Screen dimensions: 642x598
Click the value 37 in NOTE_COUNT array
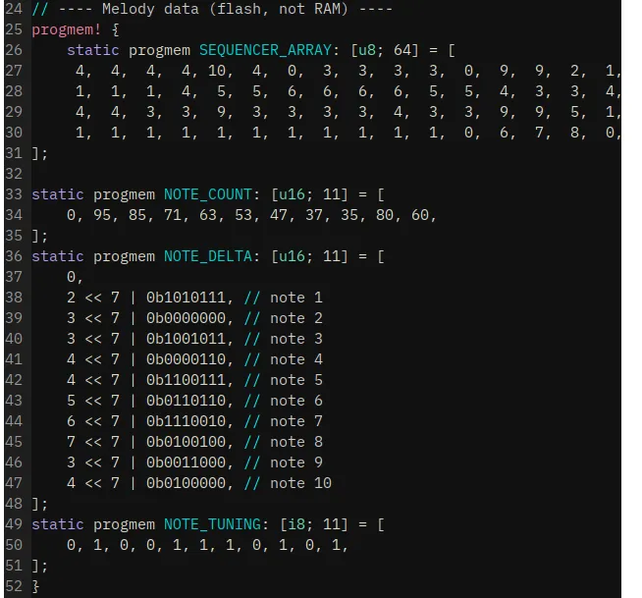pyautogui.click(x=314, y=215)
